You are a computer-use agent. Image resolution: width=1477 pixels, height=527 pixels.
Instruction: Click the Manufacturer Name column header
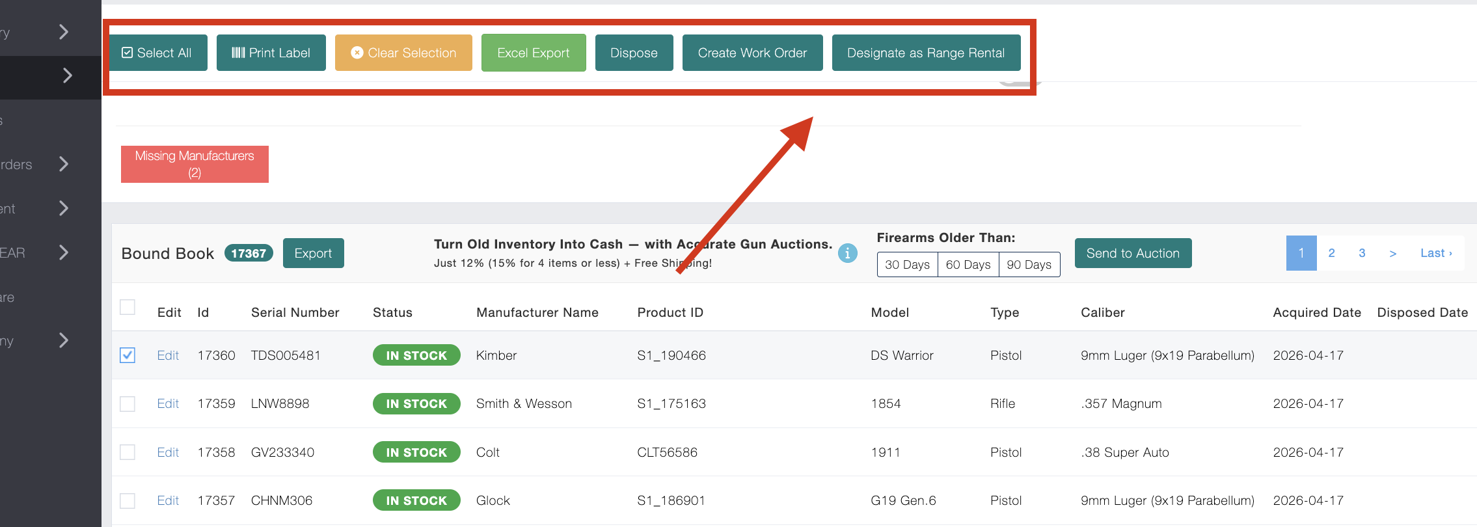click(537, 312)
